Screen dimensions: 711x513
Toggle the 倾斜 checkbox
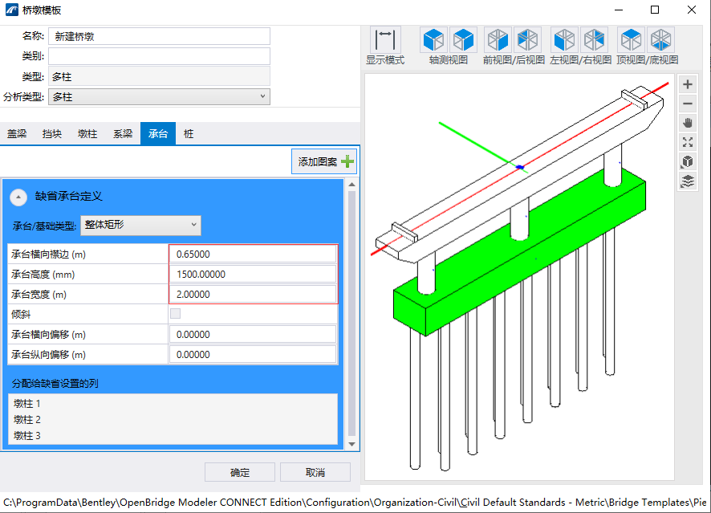point(175,314)
